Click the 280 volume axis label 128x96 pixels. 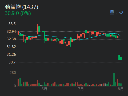[13, 73]
